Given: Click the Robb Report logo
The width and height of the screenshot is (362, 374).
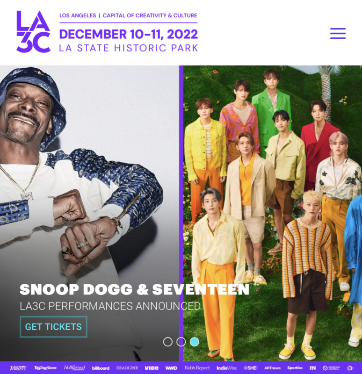Looking at the screenshot, I should (x=197, y=368).
